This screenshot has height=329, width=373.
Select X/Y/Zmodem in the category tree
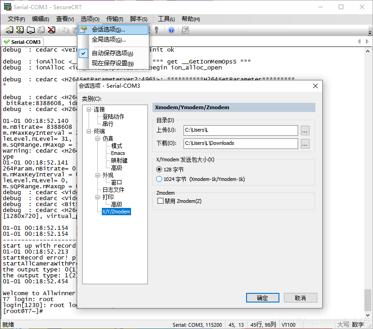(116, 212)
